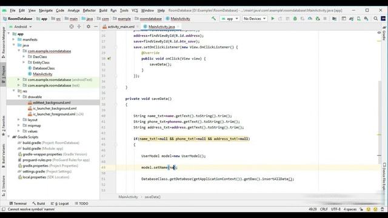
Task: Collapse the Gradle Scripts node
Action: coord(9,137)
